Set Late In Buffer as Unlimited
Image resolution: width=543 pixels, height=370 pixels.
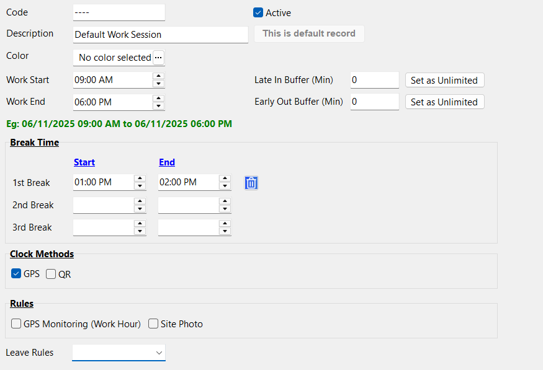[444, 80]
